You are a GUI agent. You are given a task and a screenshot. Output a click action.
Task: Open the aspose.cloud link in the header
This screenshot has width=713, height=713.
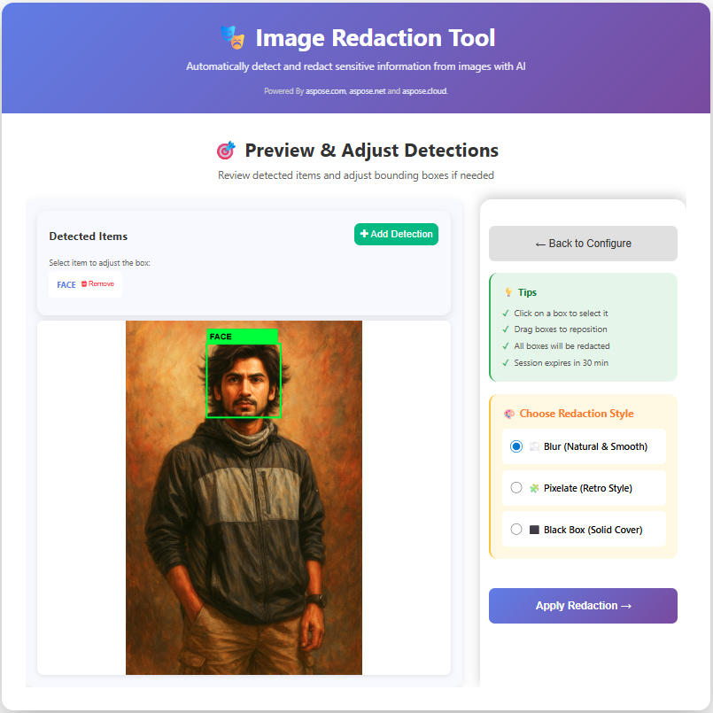click(x=423, y=90)
